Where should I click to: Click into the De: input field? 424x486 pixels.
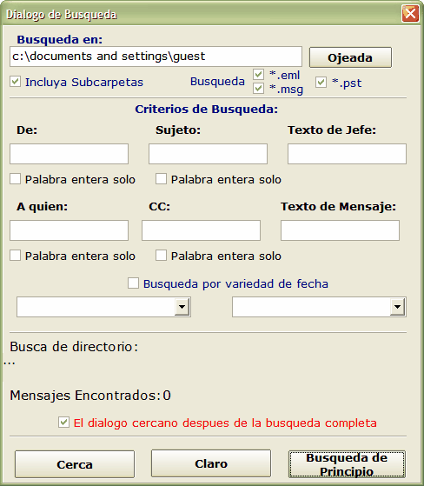pos(69,154)
